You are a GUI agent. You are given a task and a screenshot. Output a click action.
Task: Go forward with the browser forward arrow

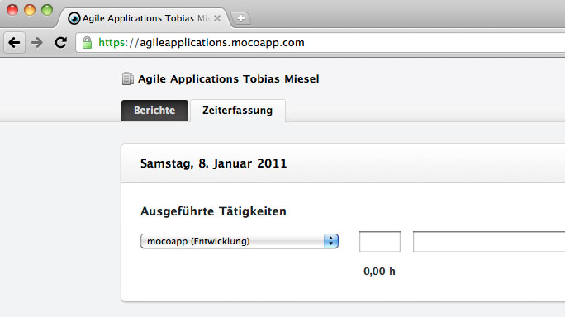36,42
